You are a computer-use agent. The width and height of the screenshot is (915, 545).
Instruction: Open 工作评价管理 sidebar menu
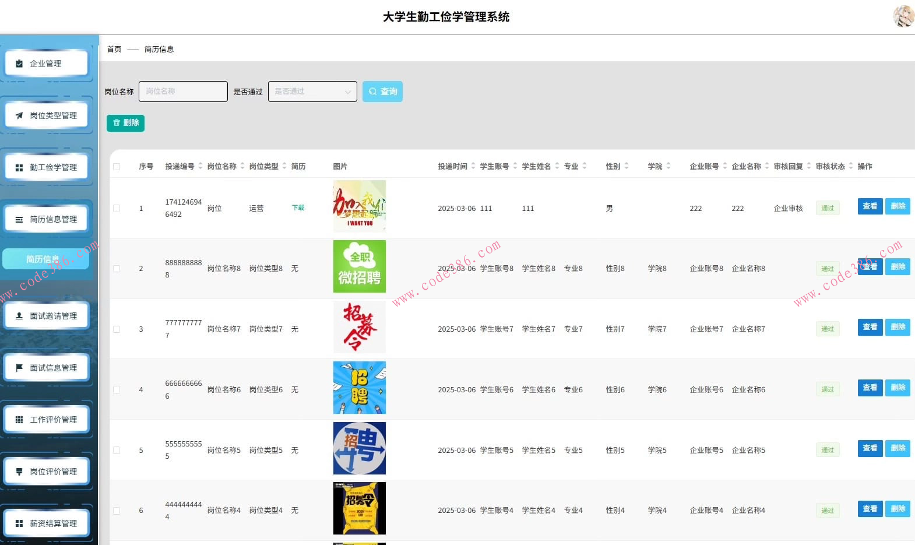click(x=47, y=420)
